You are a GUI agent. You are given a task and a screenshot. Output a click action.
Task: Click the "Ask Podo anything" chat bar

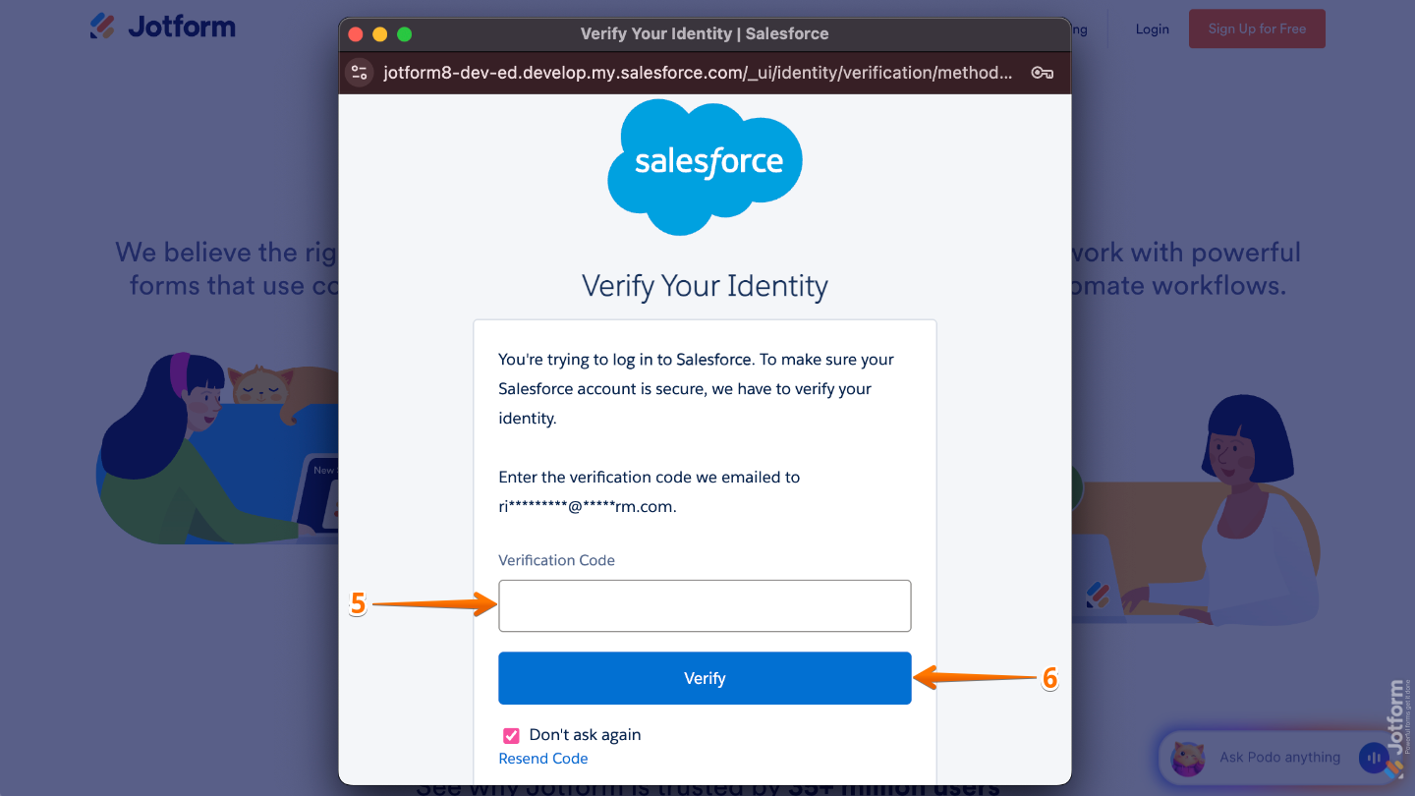(1277, 758)
